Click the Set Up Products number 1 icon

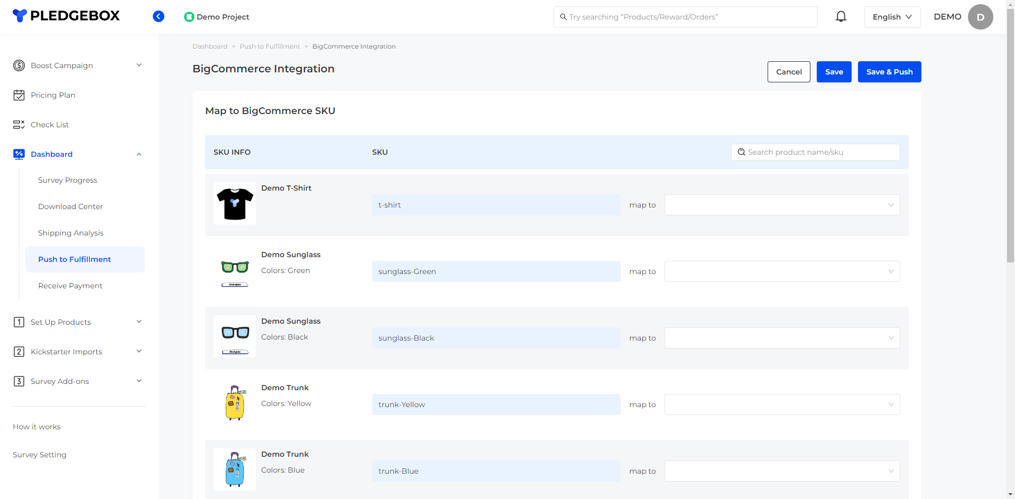click(x=19, y=322)
